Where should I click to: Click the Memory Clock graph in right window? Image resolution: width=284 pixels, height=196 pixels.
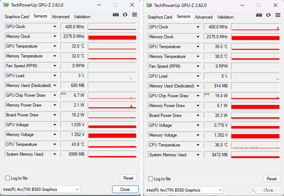click(255, 37)
